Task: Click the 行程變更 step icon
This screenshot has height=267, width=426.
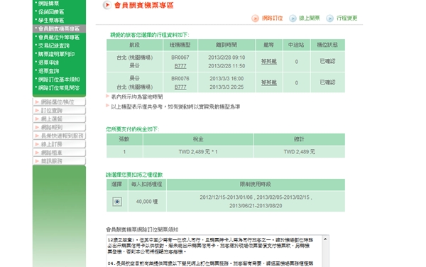Action: (330, 18)
